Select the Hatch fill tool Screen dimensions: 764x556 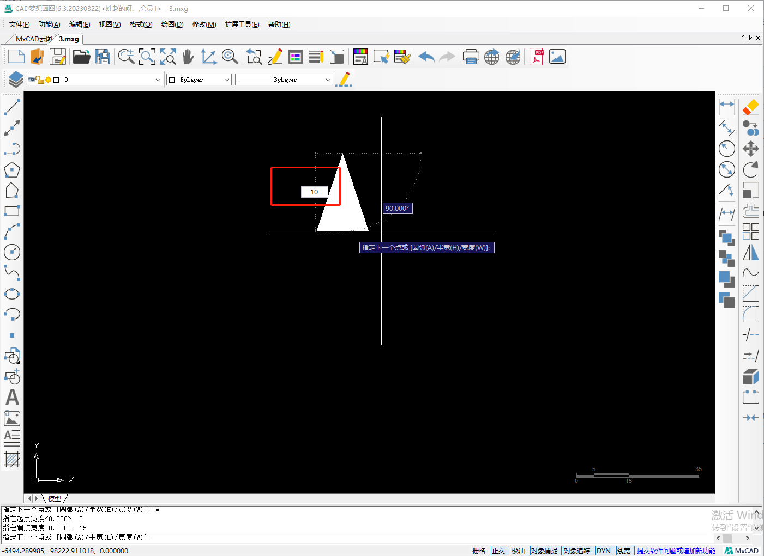coord(12,459)
